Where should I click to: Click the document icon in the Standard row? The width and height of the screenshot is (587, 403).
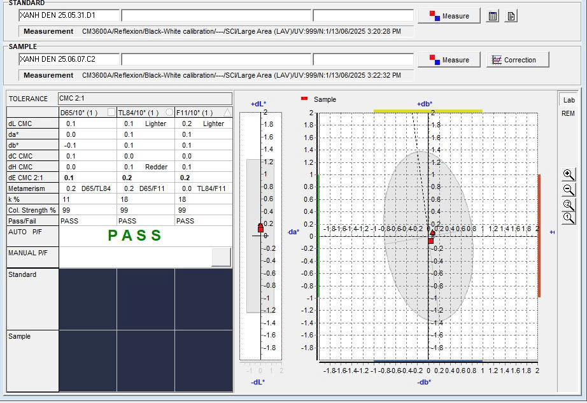(x=511, y=17)
